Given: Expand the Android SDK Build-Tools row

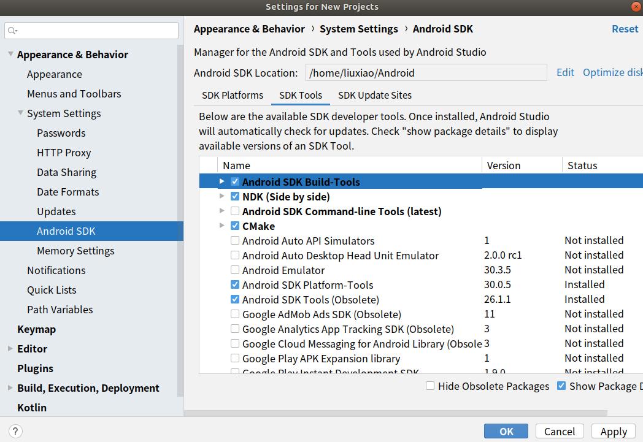Looking at the screenshot, I should coord(222,182).
